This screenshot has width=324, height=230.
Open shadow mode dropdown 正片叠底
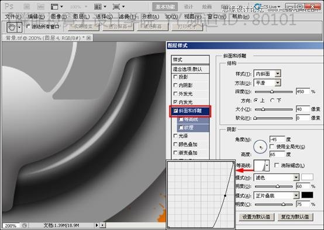276,196
